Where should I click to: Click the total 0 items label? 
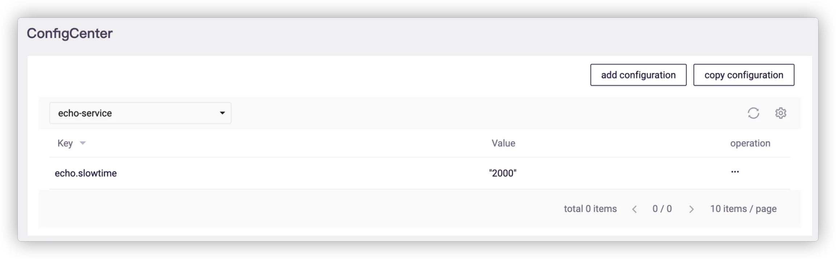click(590, 209)
